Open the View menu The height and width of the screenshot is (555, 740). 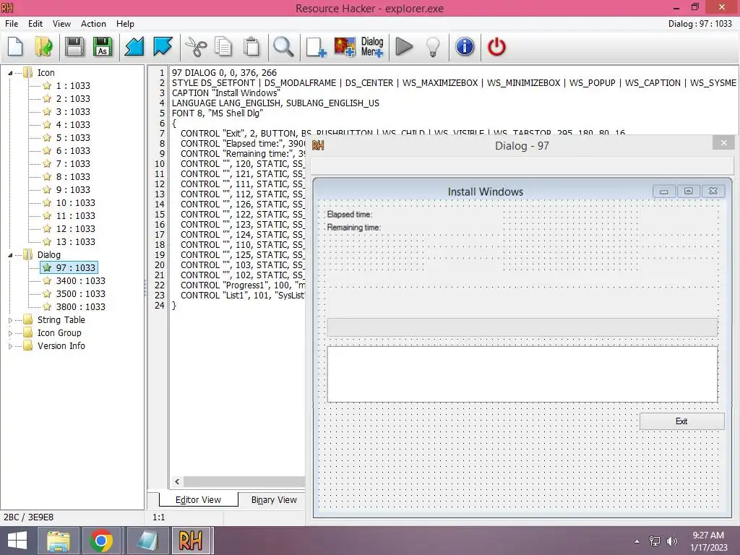click(62, 24)
